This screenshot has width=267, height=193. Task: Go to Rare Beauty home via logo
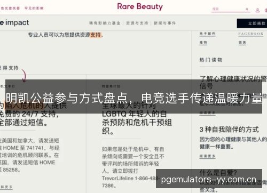point(140,7)
